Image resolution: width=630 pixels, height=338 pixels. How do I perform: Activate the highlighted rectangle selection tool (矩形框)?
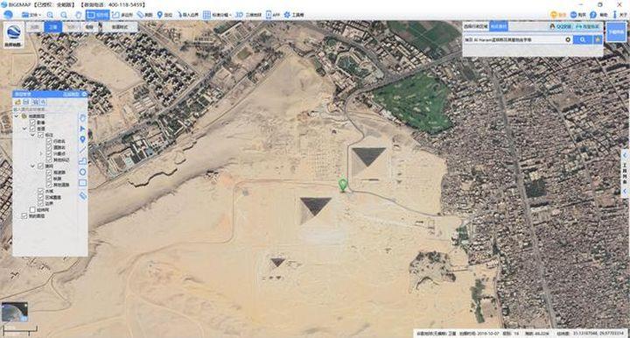click(98, 15)
